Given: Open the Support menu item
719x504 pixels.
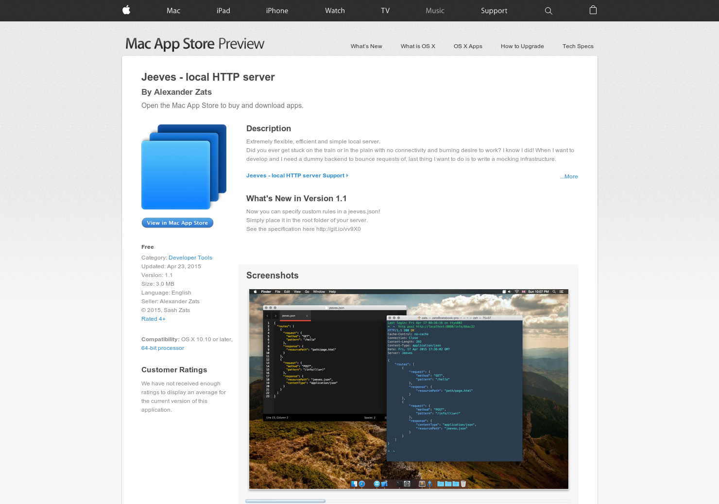Looking at the screenshot, I should [x=494, y=11].
